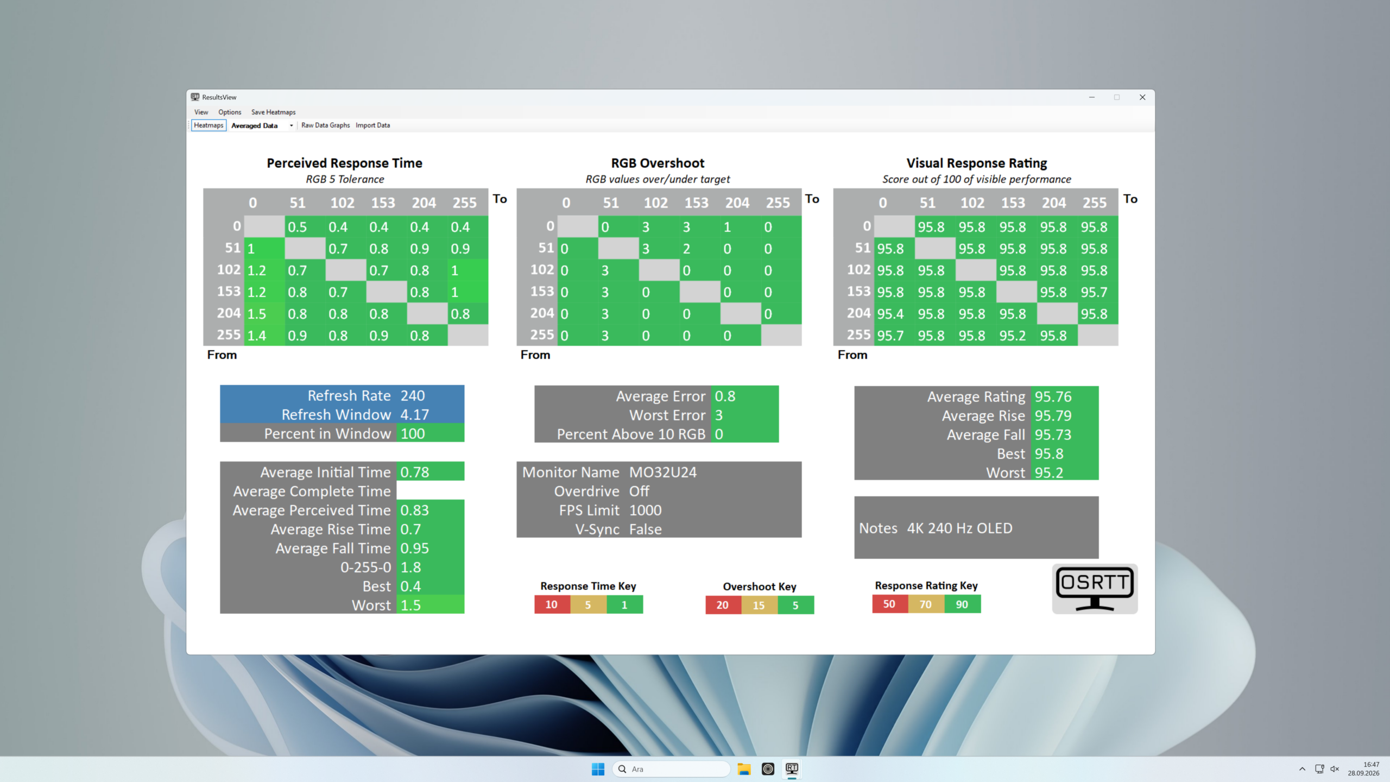Click yellow 70 swatch in Response Rating Key
Image resolution: width=1390 pixels, height=782 pixels.
926,604
